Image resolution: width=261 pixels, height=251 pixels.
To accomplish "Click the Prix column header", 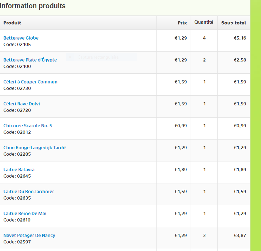I will point(182,23).
